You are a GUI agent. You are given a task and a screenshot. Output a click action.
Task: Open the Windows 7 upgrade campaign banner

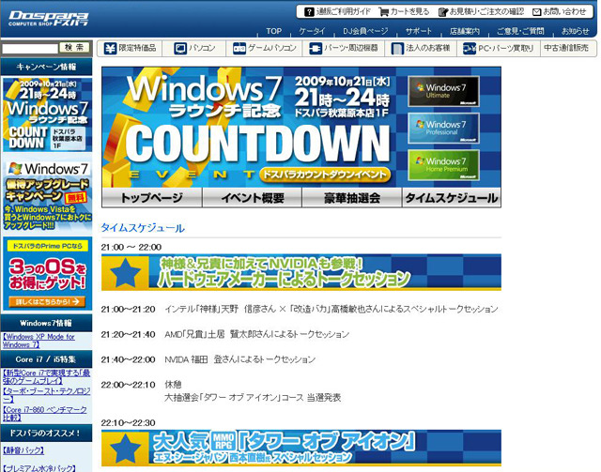(47, 195)
